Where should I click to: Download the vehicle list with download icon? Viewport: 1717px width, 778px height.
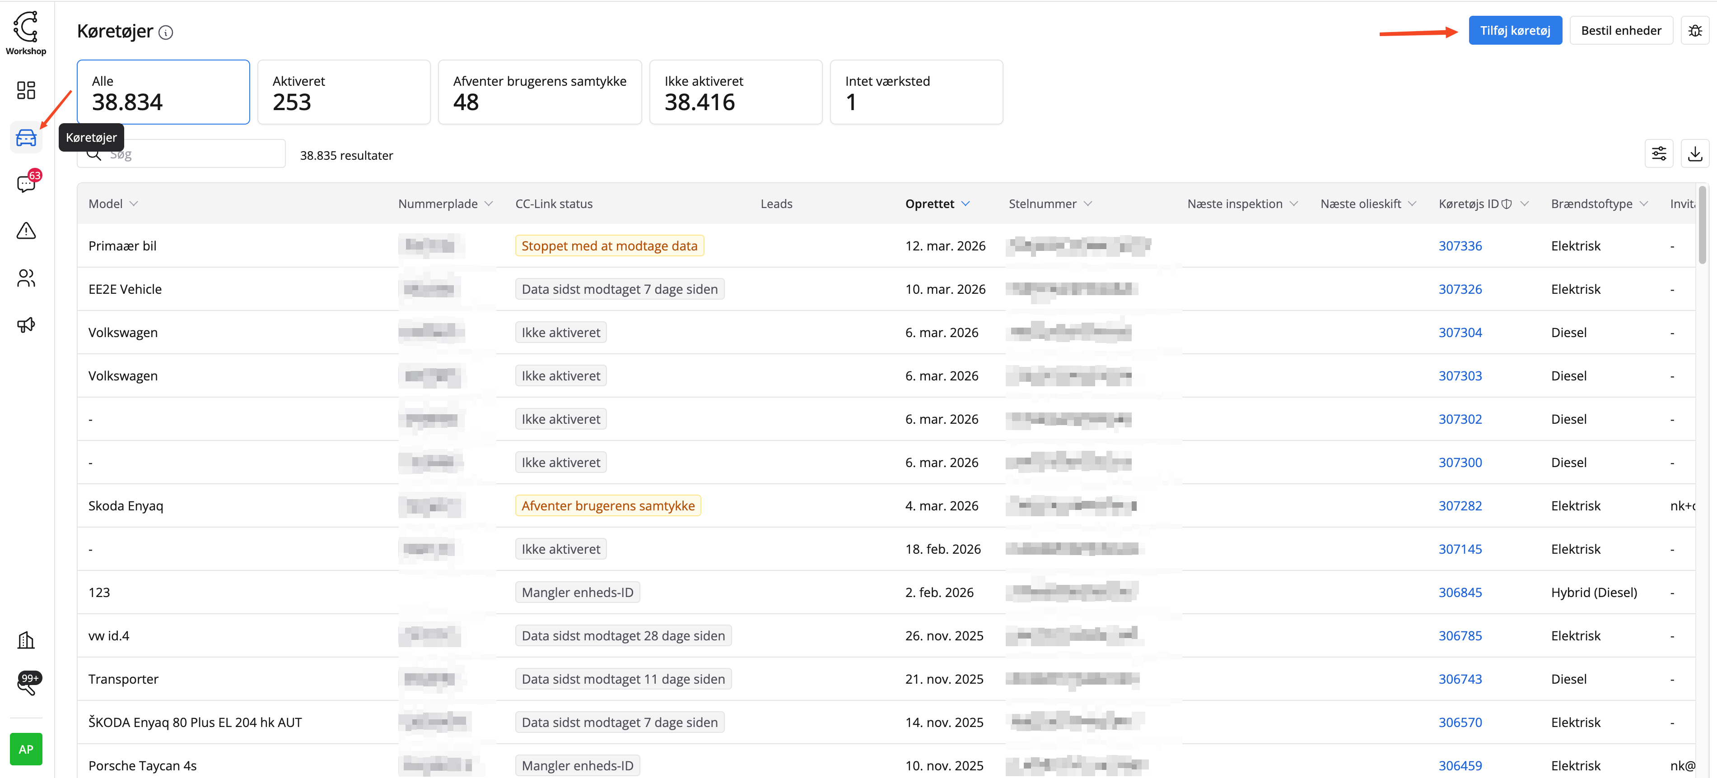pos(1694,154)
